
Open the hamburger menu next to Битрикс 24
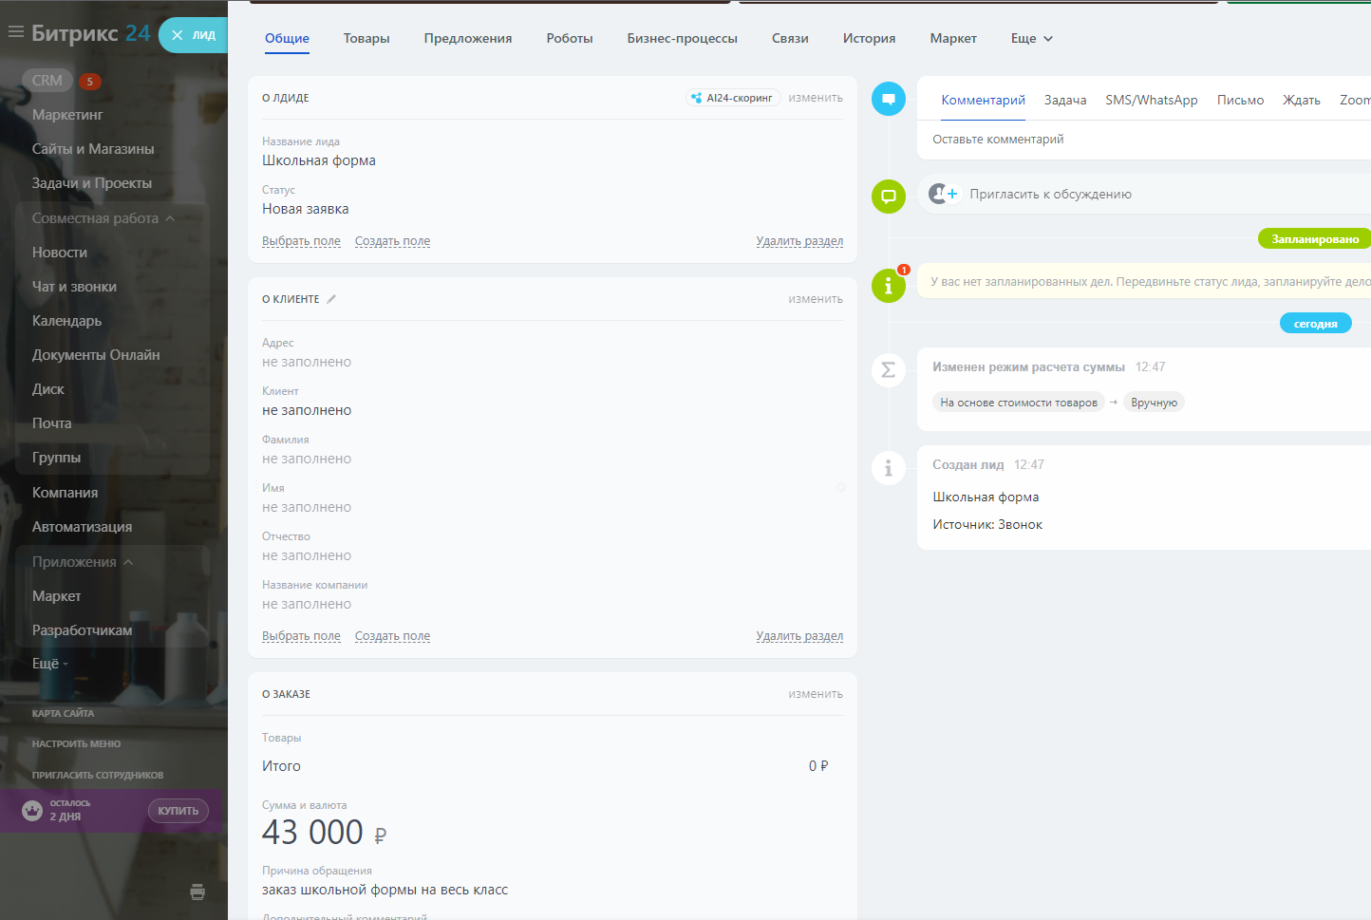click(x=15, y=32)
